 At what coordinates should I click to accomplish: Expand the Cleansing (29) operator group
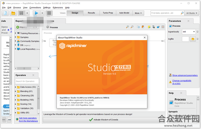(x=15, y=95)
